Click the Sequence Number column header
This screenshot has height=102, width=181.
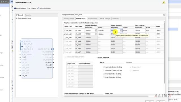tap(85, 64)
